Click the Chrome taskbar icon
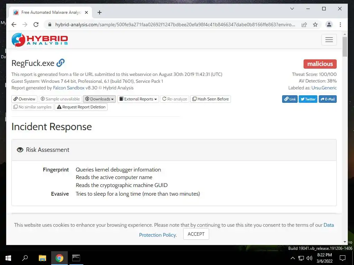354x265 pixels. pyautogui.click(x=59, y=258)
